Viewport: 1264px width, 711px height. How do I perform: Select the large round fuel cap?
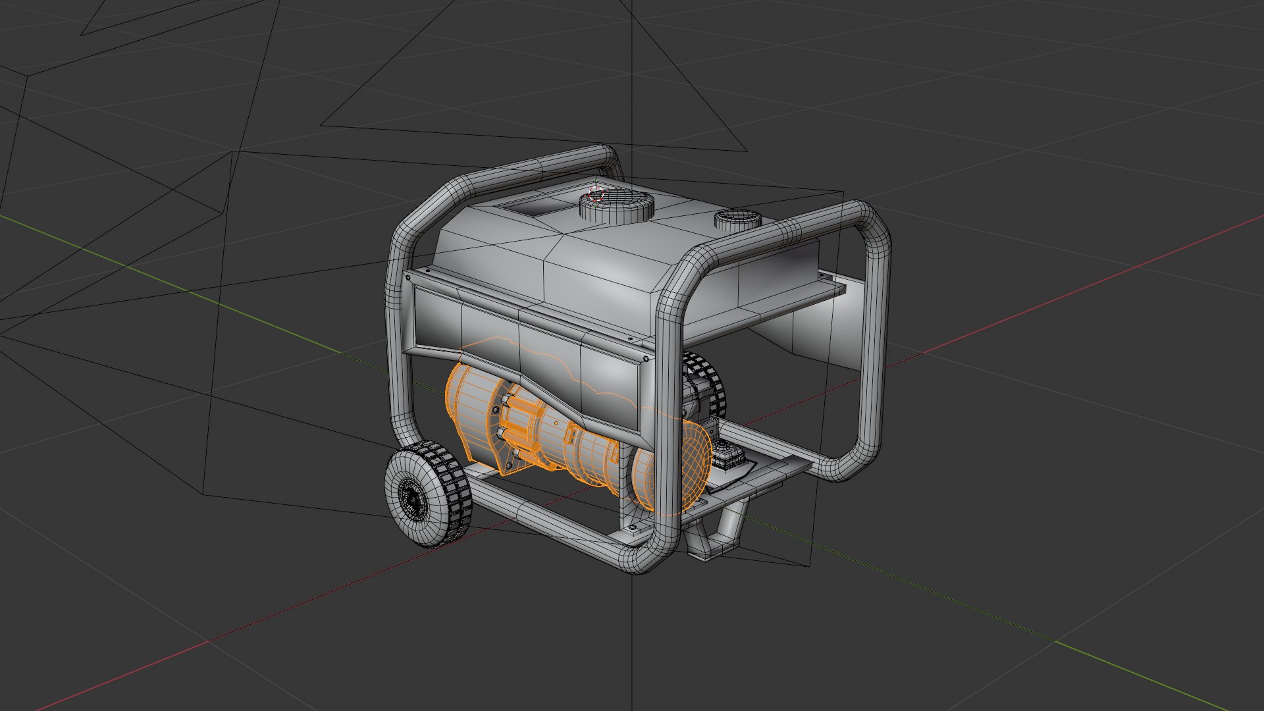[x=616, y=207]
